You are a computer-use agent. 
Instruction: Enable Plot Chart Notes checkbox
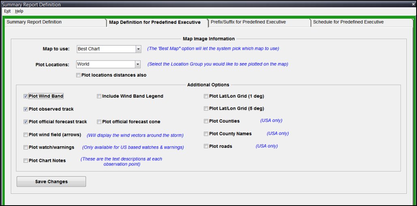[26, 160]
